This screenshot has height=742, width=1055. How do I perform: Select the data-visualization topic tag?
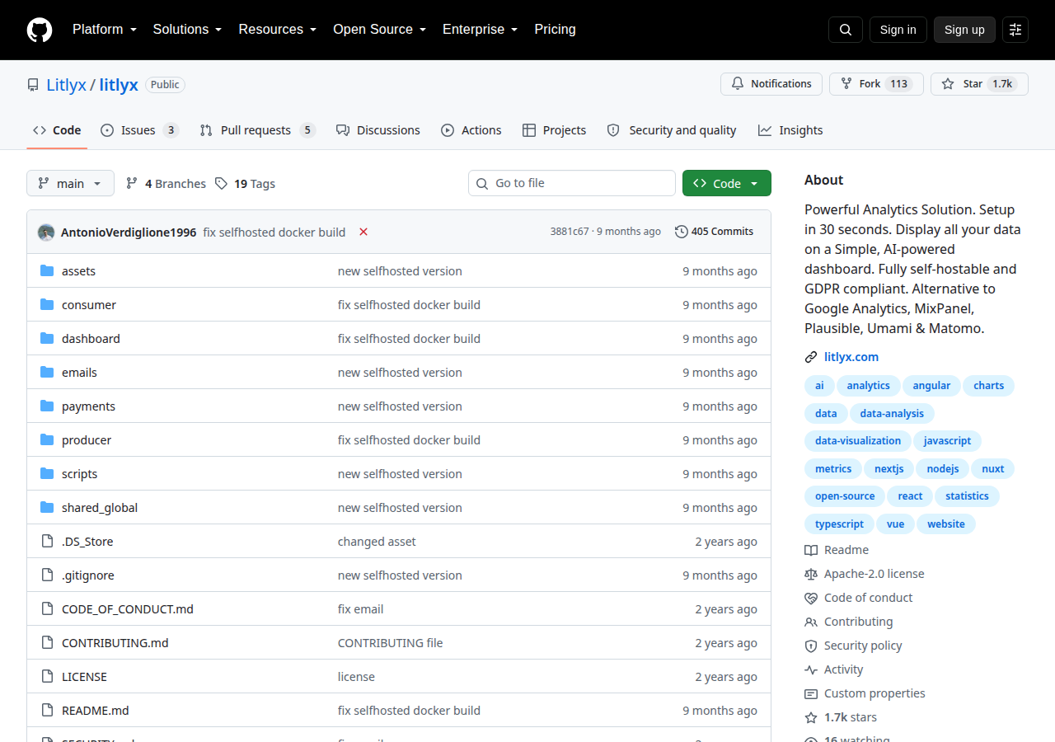(858, 441)
